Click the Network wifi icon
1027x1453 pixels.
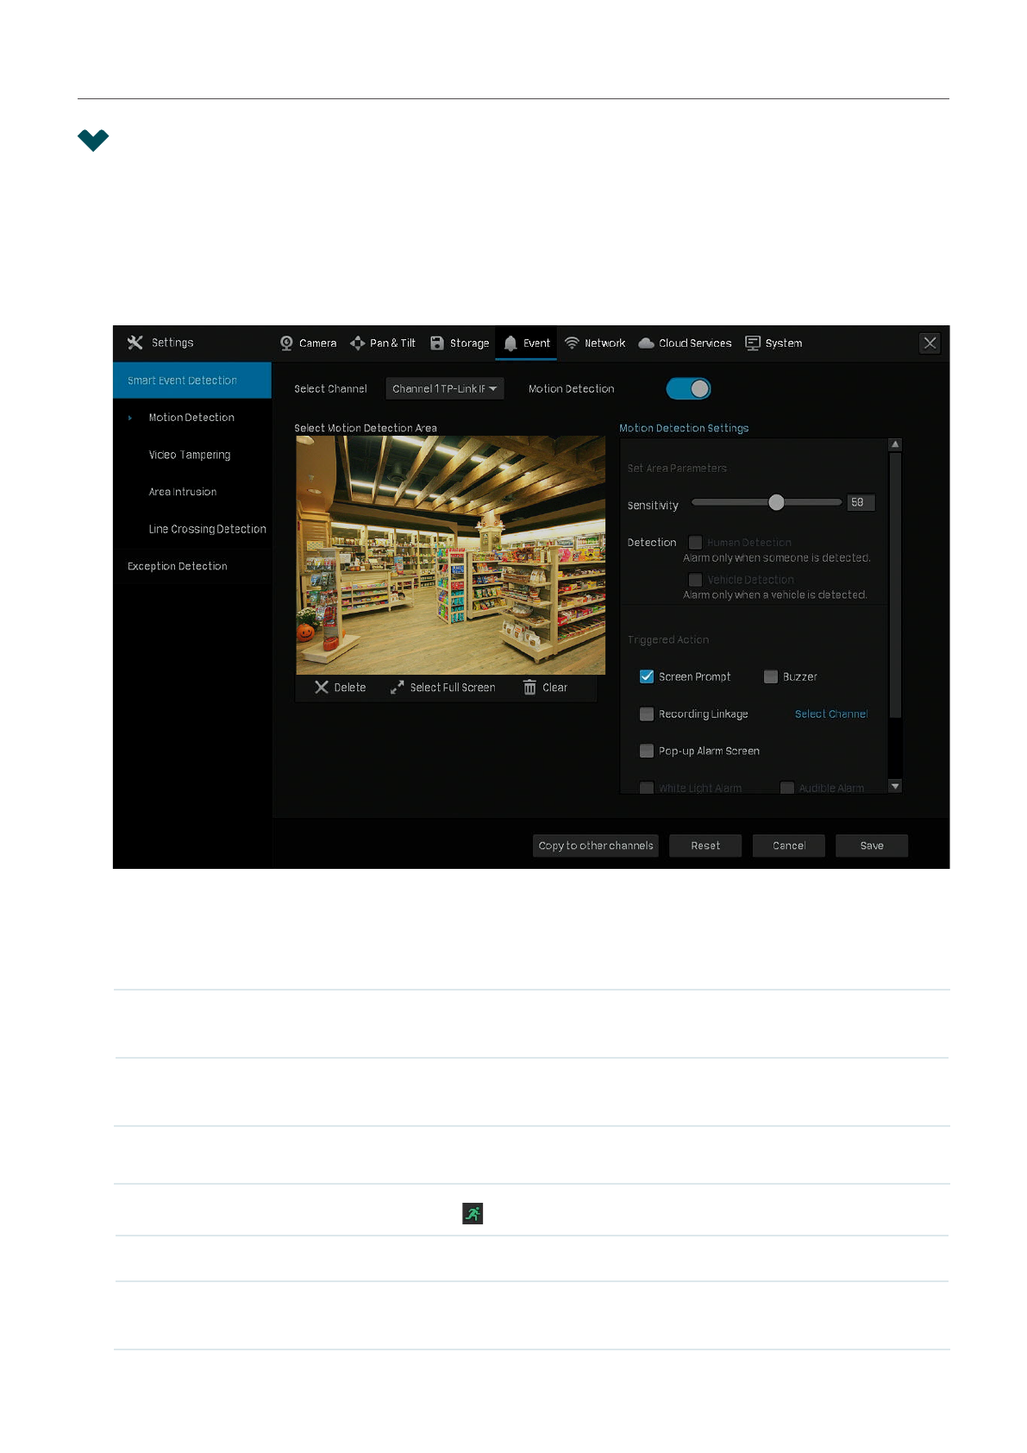572,343
